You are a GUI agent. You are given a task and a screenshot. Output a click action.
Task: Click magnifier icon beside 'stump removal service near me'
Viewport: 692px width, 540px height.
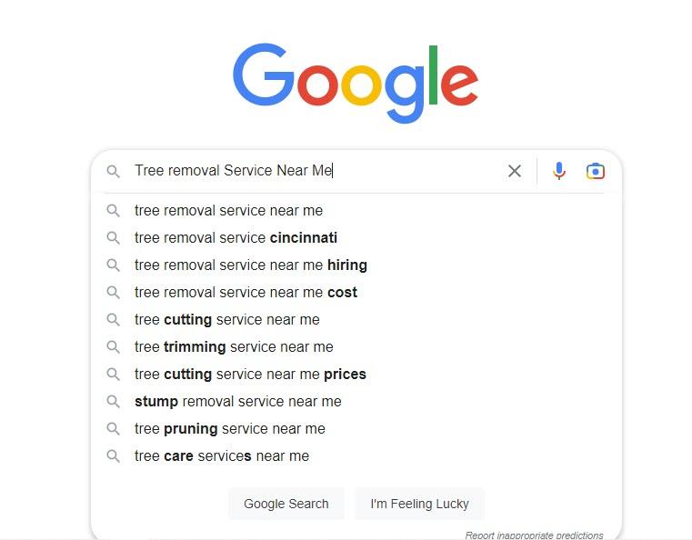(114, 402)
